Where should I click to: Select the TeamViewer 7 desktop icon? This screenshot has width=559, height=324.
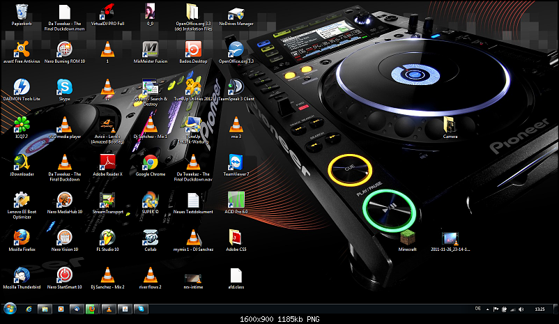[235, 162]
